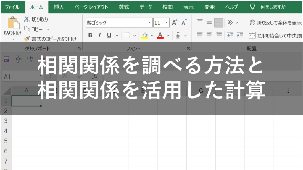Viewport: 303px width, 170px height.
Task: Switch to the 挿入 tab
Action: 59,7
